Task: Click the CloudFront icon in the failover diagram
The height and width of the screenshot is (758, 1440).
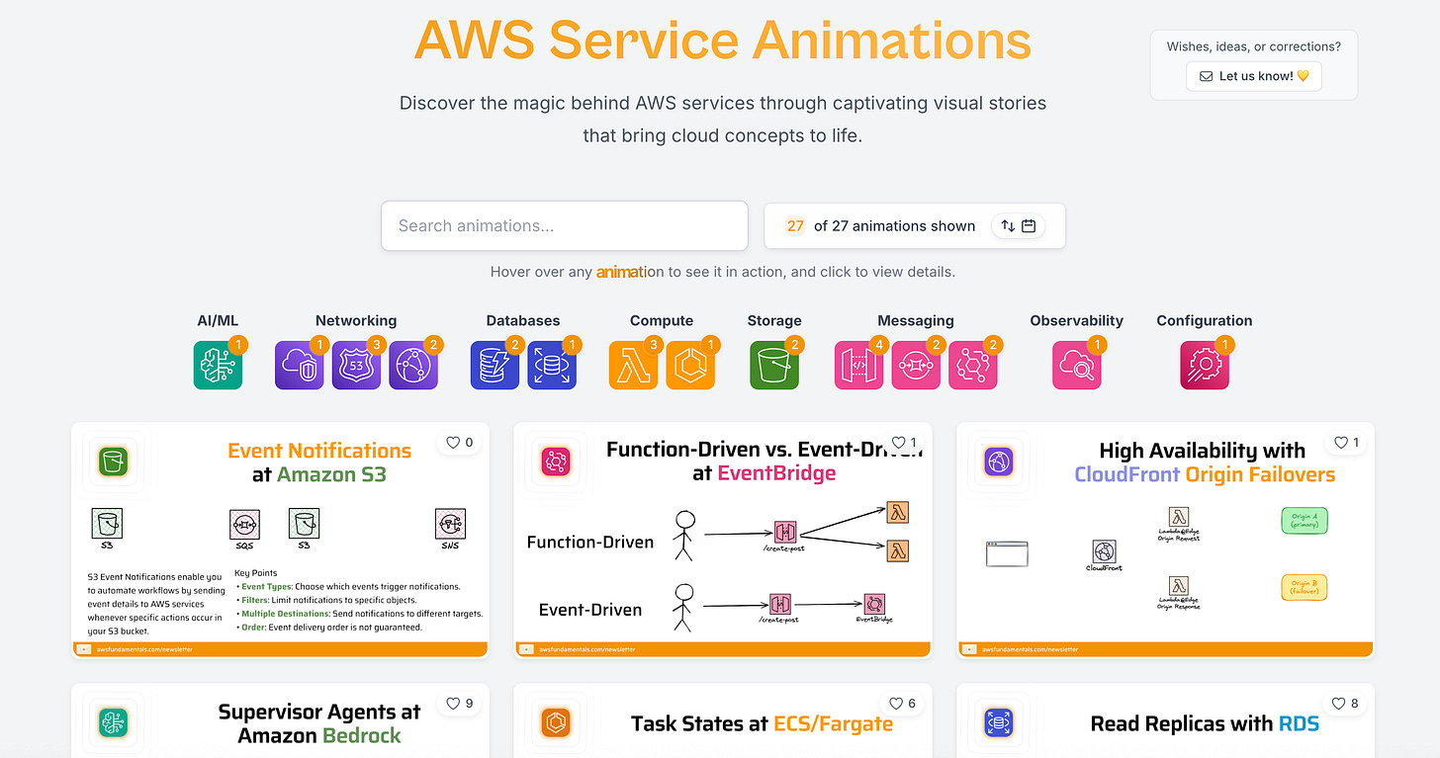Action: (x=1104, y=551)
